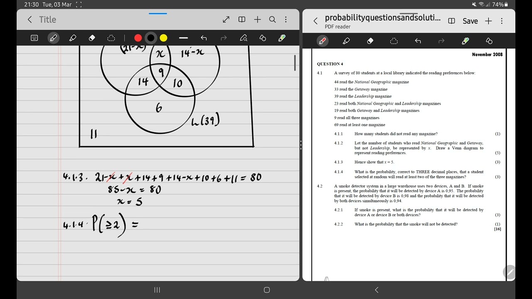Open book view in the PDF reader
The image size is (532, 299).
451,21
